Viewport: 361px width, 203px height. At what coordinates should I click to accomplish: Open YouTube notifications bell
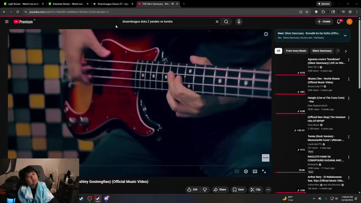coord(339,21)
